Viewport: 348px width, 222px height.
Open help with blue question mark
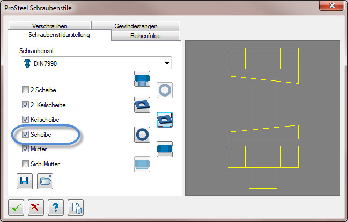(x=56, y=208)
